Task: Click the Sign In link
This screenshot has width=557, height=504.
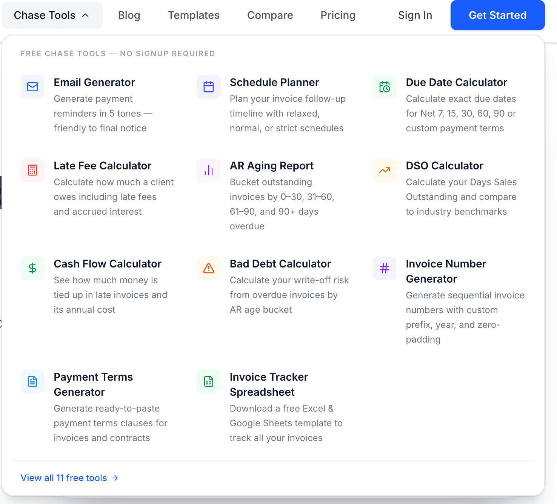Action: [415, 15]
